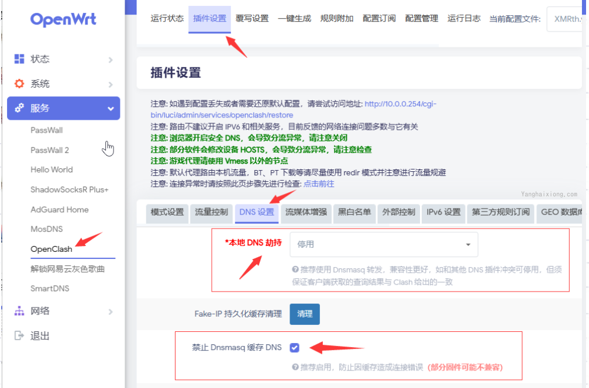Image resolution: width=589 pixels, height=388 pixels.
Task: Click the 网络 network icon in sidebar
Action: (19, 311)
